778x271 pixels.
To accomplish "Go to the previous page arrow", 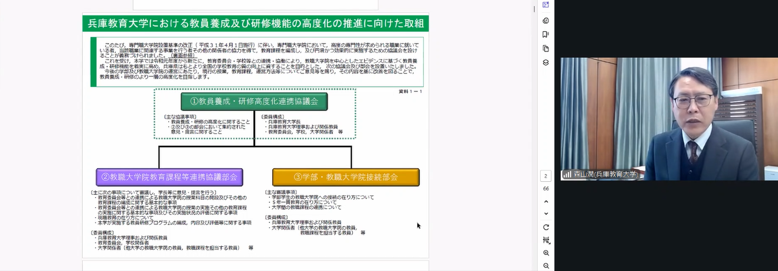I will pyautogui.click(x=546, y=201).
